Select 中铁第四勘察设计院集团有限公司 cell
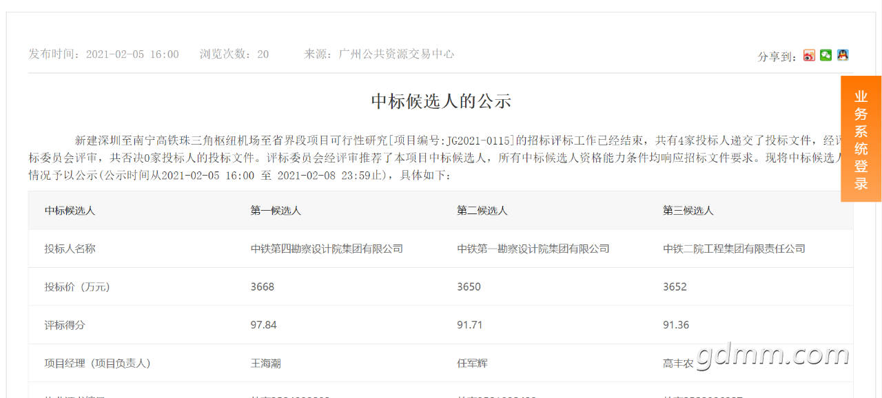This screenshot has width=882, height=398. click(327, 249)
